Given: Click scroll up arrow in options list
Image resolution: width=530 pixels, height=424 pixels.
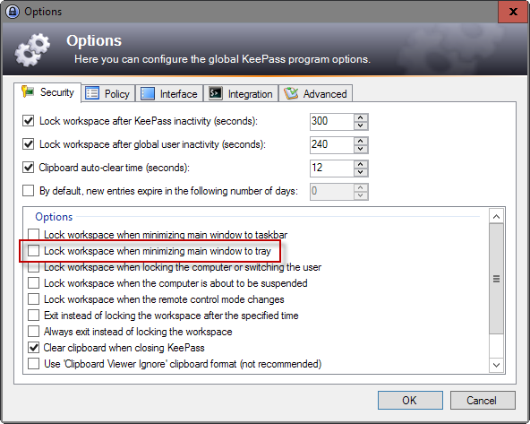Looking at the screenshot, I should (x=496, y=217).
